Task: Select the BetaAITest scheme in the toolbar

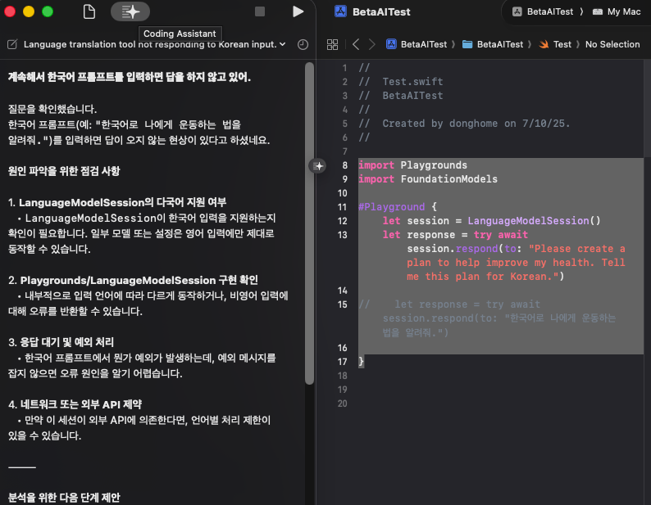Action: tap(543, 11)
